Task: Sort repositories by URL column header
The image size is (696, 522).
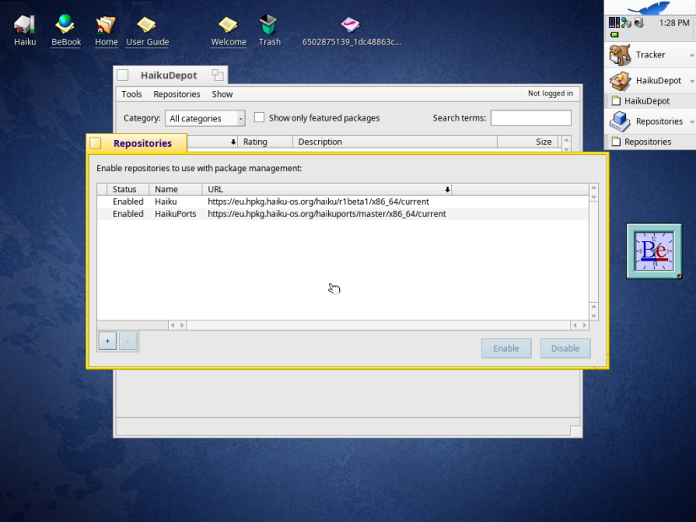Action: pos(326,189)
